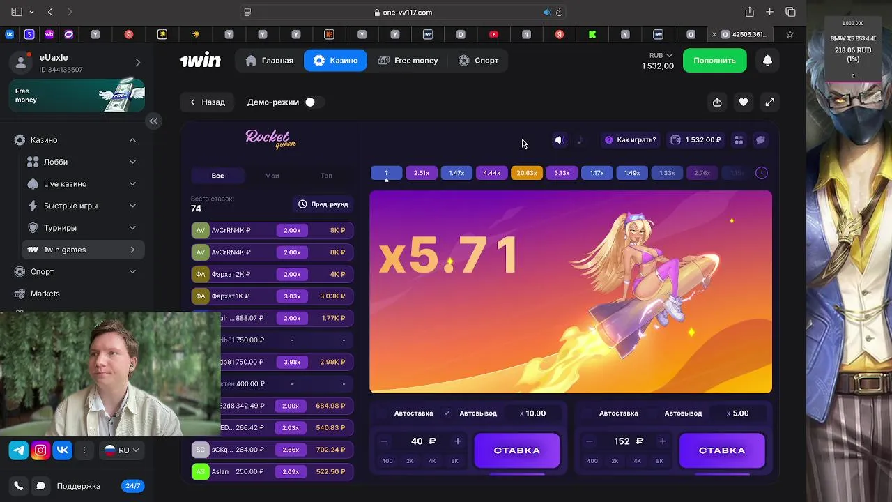Click the share icon above the game
This screenshot has height=502, width=892.
[717, 102]
